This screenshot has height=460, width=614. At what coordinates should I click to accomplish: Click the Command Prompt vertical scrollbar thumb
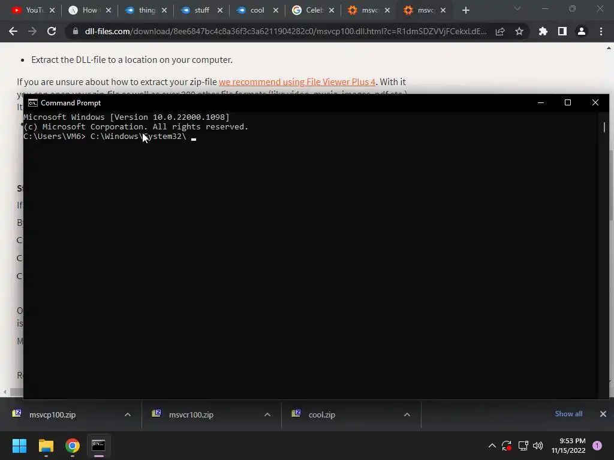click(604, 127)
